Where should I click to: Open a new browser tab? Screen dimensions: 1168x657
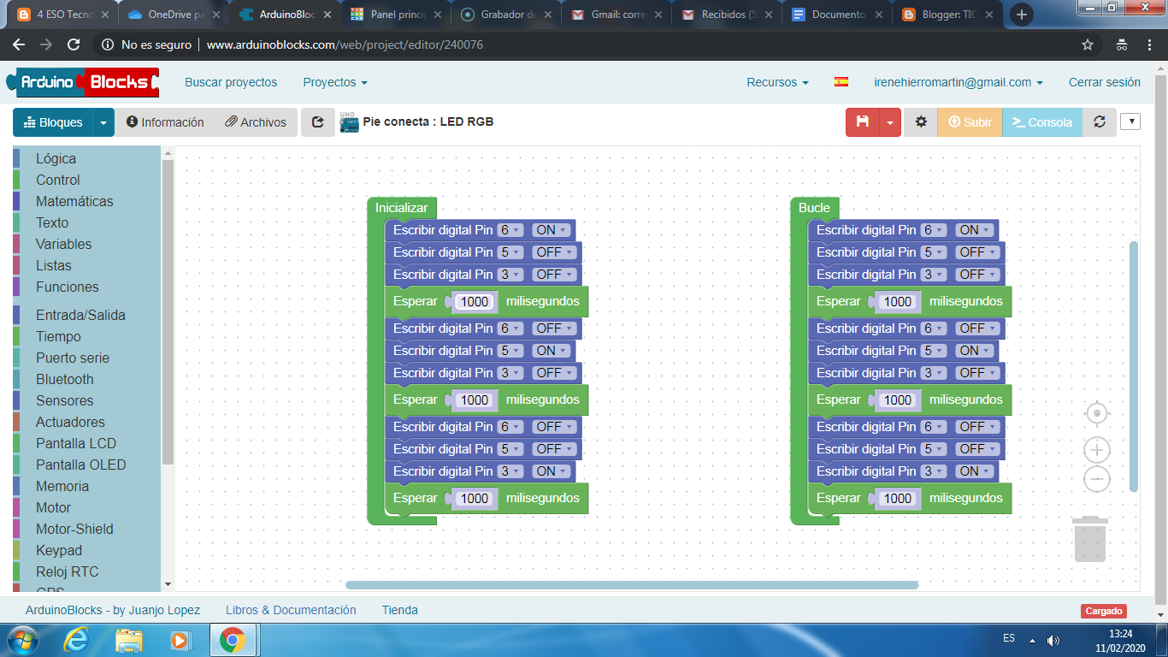click(1021, 15)
